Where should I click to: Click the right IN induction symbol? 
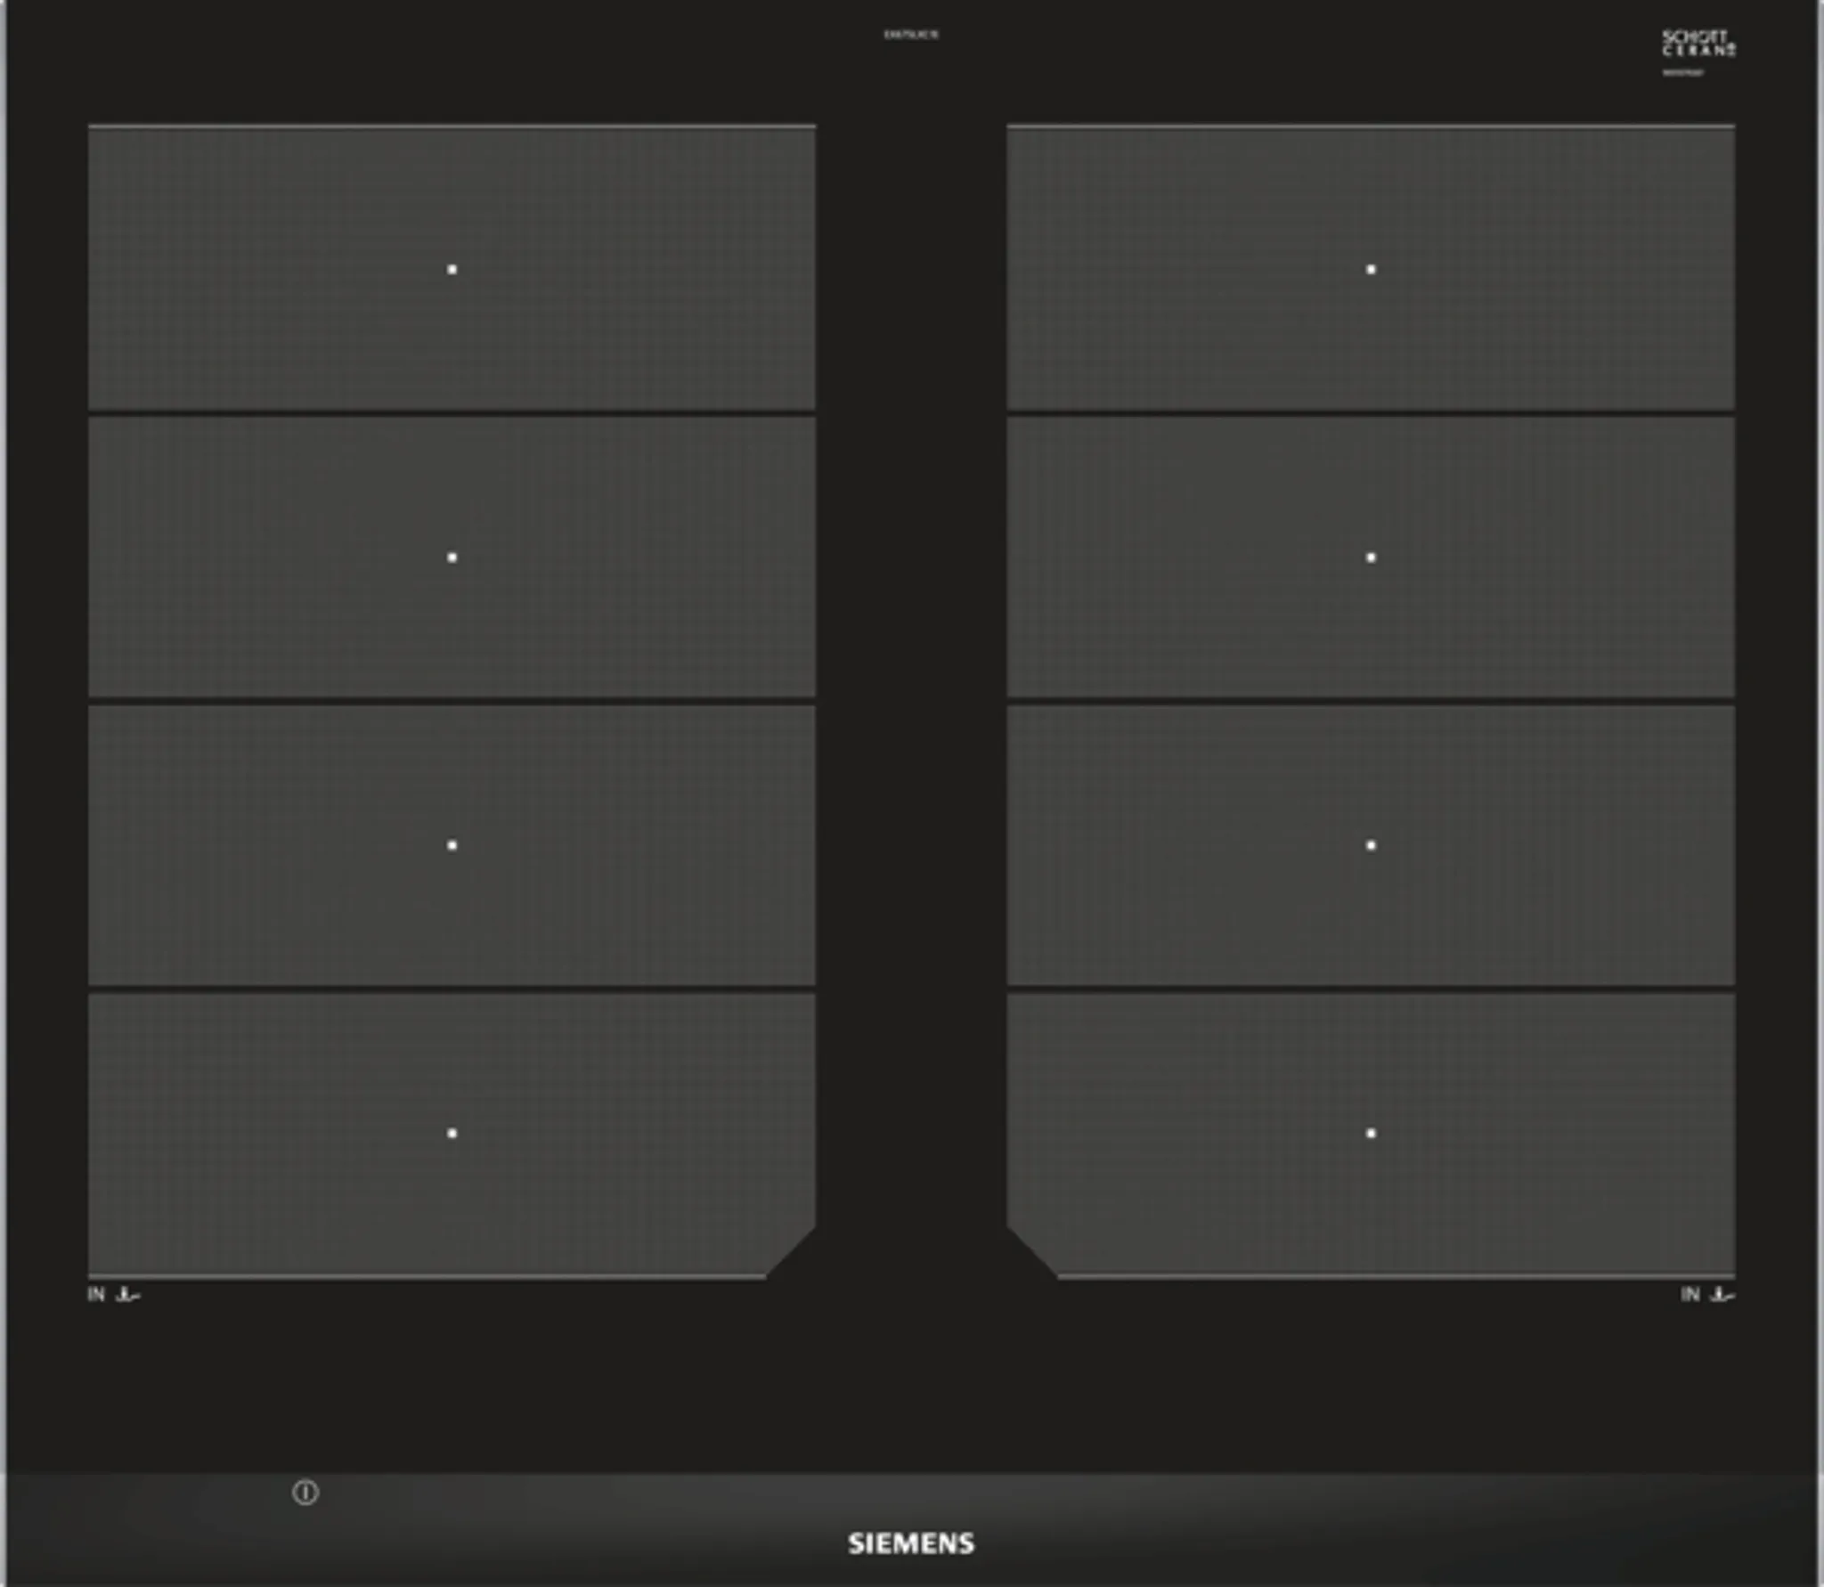[x=1706, y=1294]
